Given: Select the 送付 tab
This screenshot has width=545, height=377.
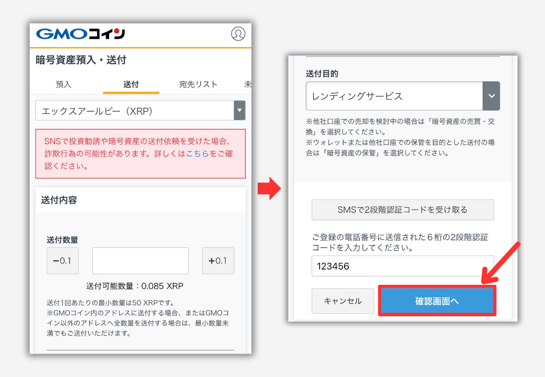Looking at the screenshot, I should point(131,84).
